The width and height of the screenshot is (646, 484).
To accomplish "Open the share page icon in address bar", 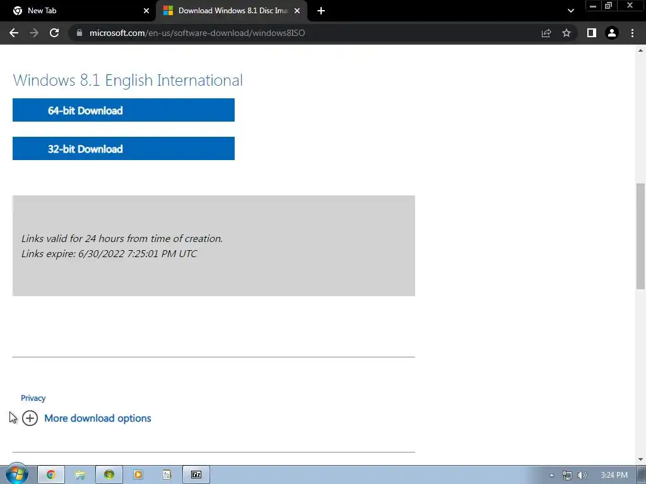I will point(546,33).
